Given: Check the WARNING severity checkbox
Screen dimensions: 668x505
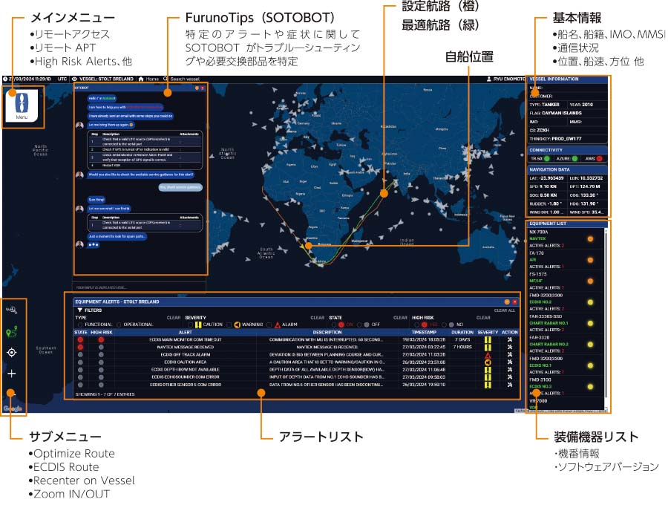Looking at the screenshot, I should click(229, 325).
